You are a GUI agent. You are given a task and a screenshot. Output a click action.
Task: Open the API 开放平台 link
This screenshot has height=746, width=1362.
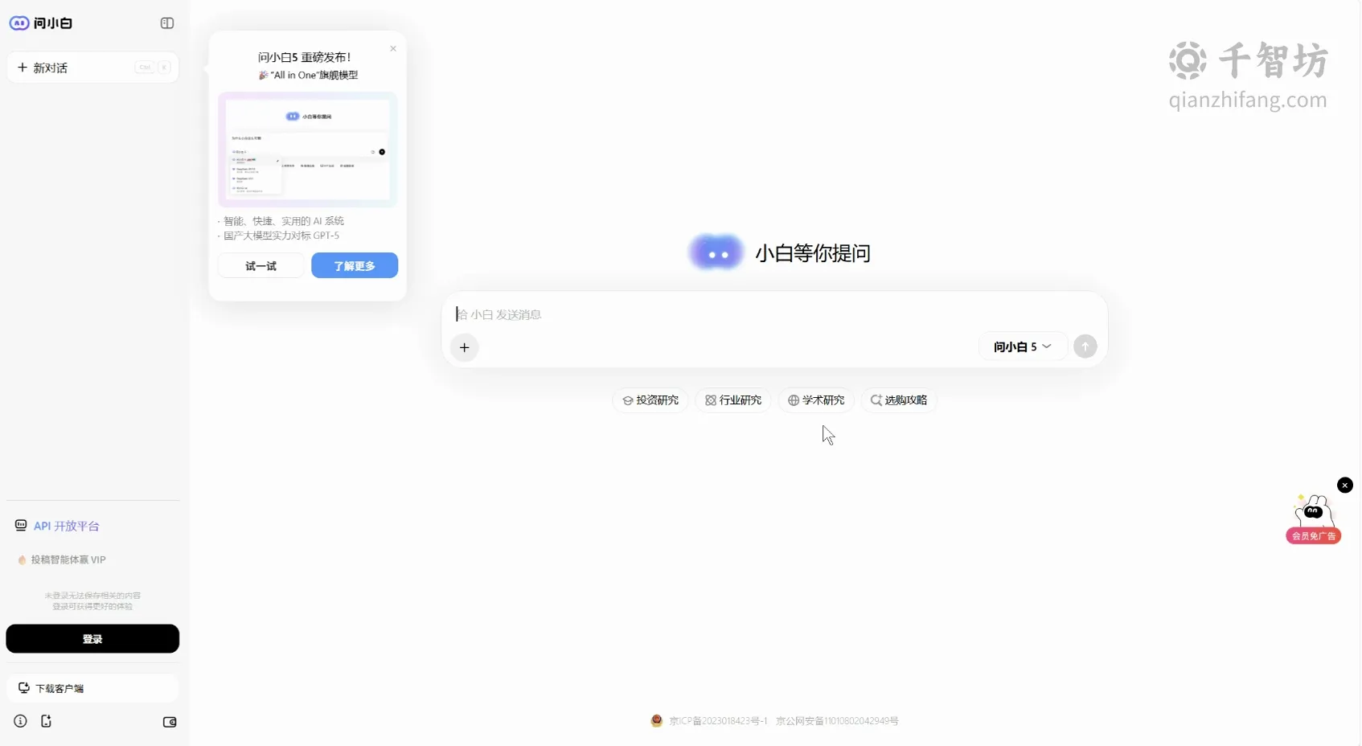point(57,526)
